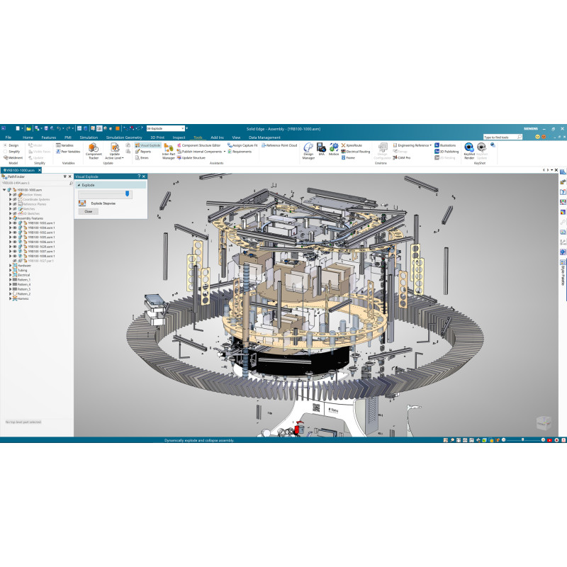This screenshot has height=567, width=567.
Task: Switch to the Simulation ribbon tab
Action: (x=89, y=137)
